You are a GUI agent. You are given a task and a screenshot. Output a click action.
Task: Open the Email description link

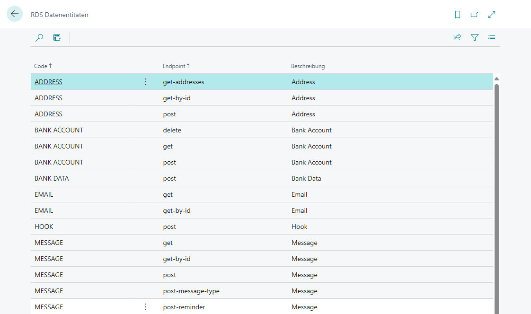pyautogui.click(x=299, y=194)
